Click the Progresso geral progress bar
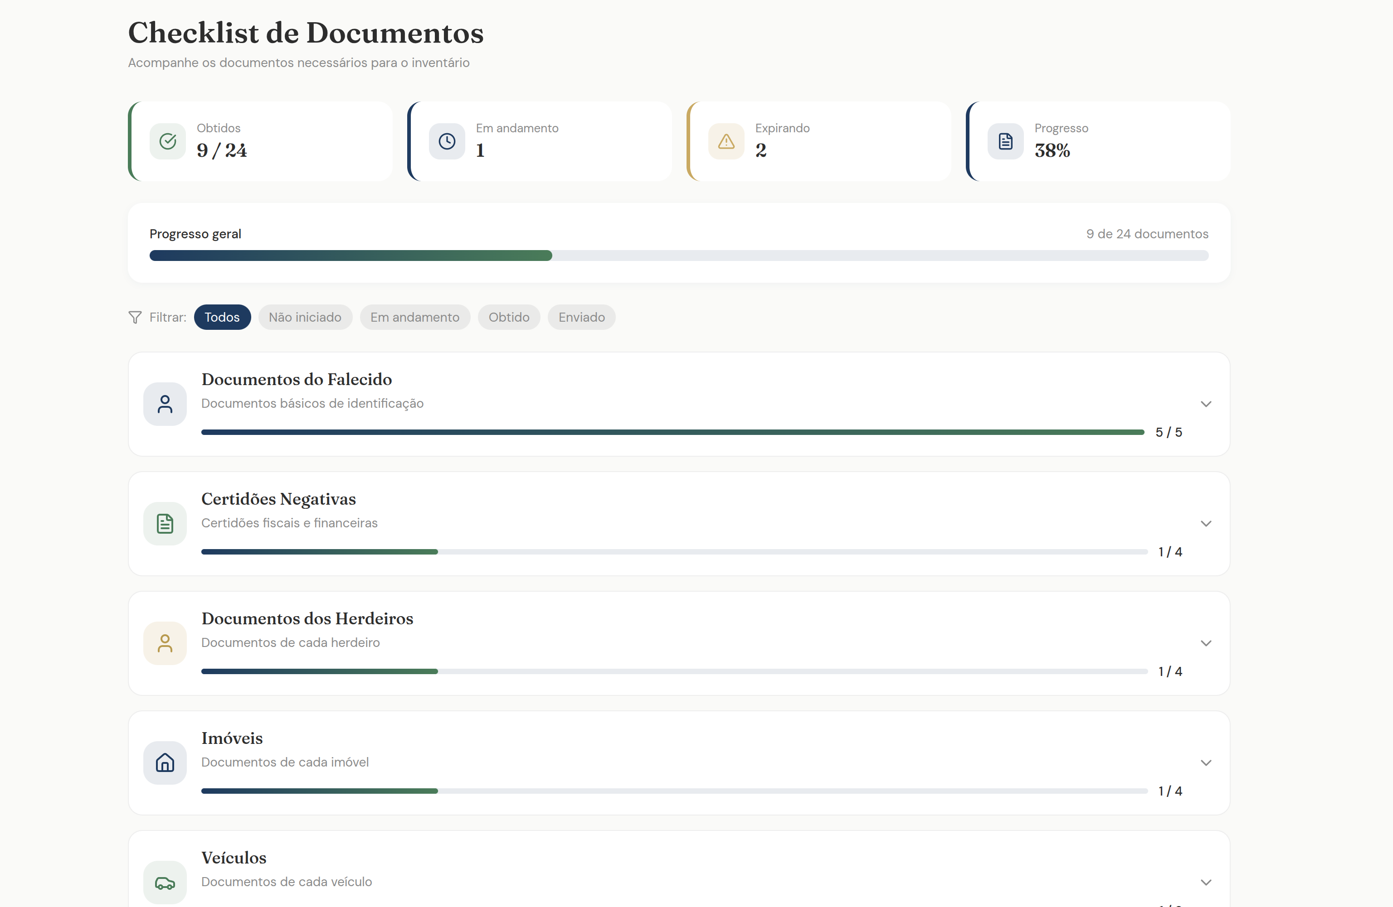Viewport: 1393px width, 907px height. 679,256
